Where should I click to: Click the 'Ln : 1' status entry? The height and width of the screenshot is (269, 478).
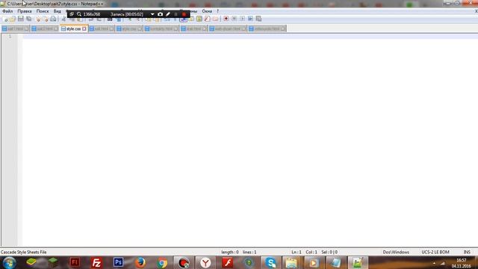pyautogui.click(x=297, y=253)
